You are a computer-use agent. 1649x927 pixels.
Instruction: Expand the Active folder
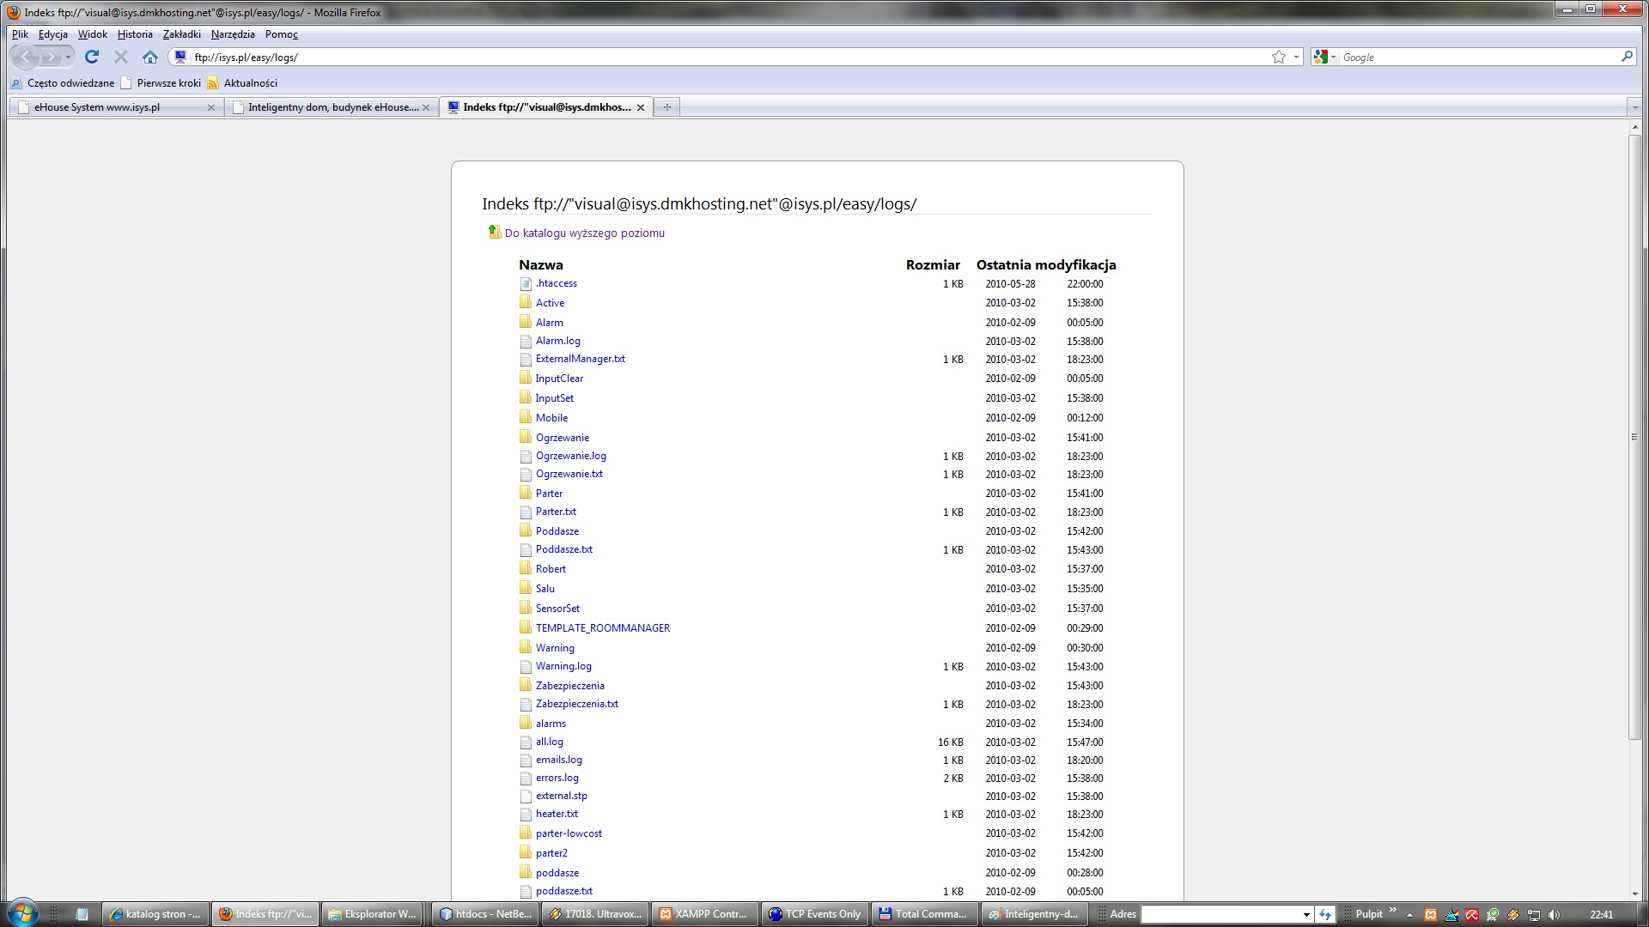click(550, 302)
